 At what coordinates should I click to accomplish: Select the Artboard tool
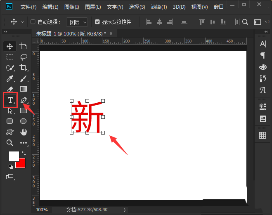pyautogui.click(x=23, y=46)
